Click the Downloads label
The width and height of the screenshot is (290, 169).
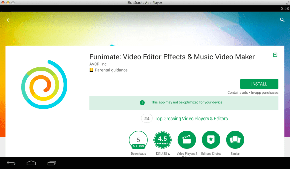[x=138, y=154]
